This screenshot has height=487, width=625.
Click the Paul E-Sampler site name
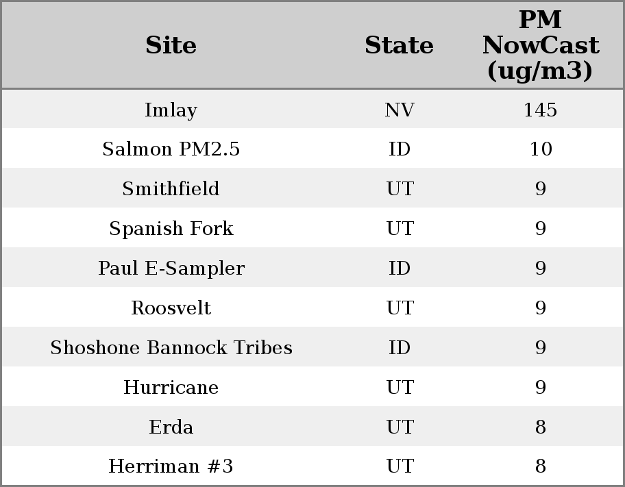[171, 269]
